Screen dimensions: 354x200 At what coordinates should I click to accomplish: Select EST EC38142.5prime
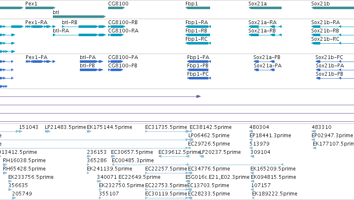click(210, 127)
